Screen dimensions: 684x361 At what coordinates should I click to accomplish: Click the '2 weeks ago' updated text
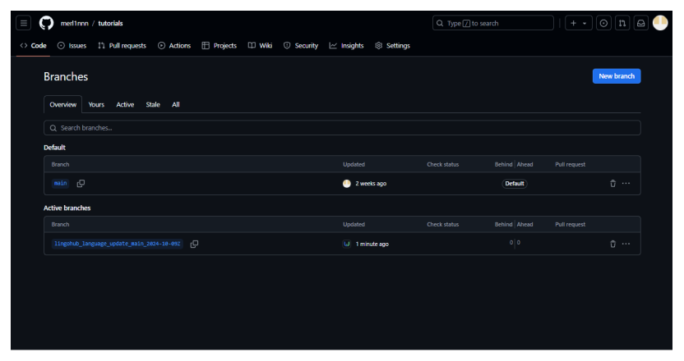371,183
